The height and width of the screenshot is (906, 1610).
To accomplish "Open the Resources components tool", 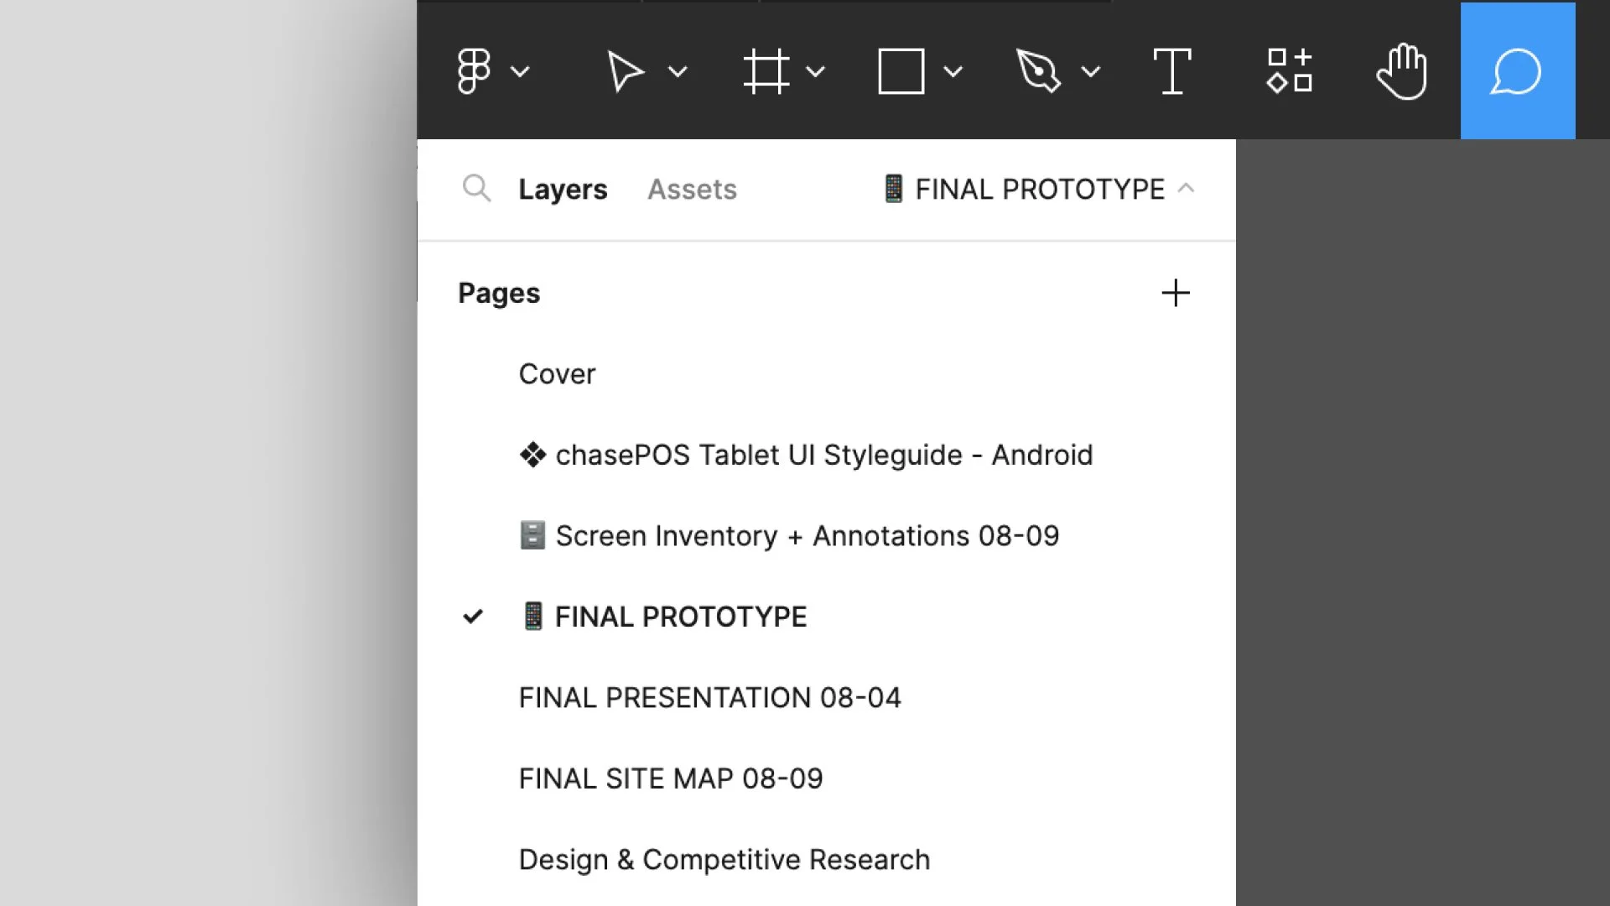I will [1290, 71].
